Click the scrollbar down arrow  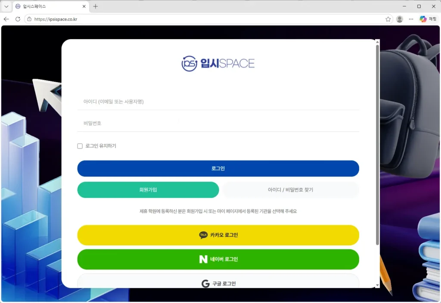point(377,285)
